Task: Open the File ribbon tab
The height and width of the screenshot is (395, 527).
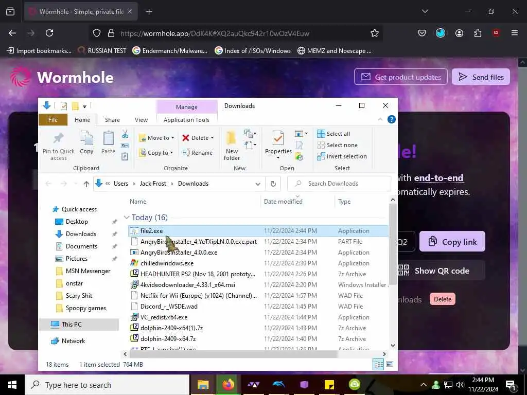Action: tap(53, 120)
